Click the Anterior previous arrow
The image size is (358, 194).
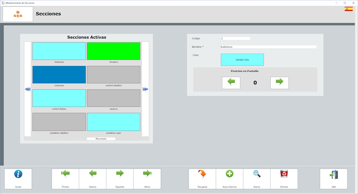[x=93, y=174]
